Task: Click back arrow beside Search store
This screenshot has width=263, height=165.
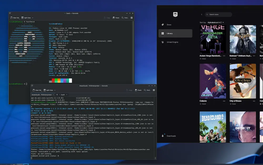Action: tap(202, 14)
